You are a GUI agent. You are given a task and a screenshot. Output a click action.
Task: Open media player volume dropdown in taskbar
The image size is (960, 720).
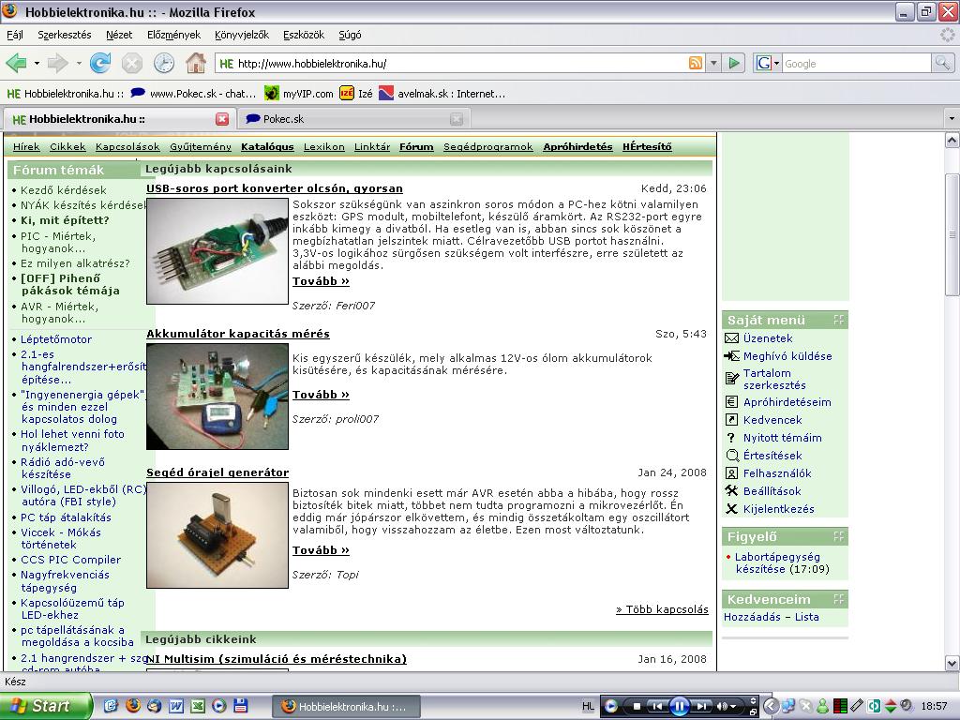tap(732, 707)
